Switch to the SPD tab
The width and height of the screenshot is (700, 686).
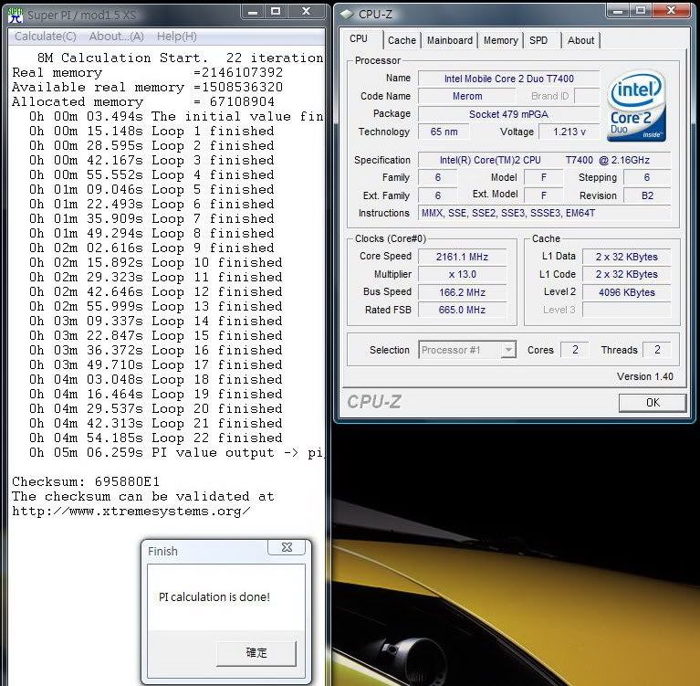(538, 40)
